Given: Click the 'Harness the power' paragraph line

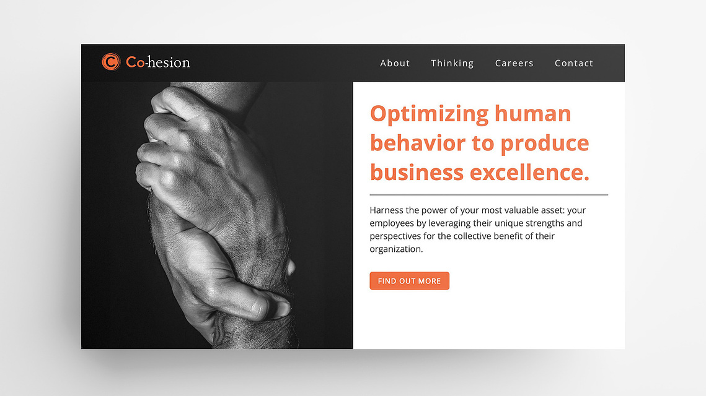Looking at the screenshot, I should point(478,210).
